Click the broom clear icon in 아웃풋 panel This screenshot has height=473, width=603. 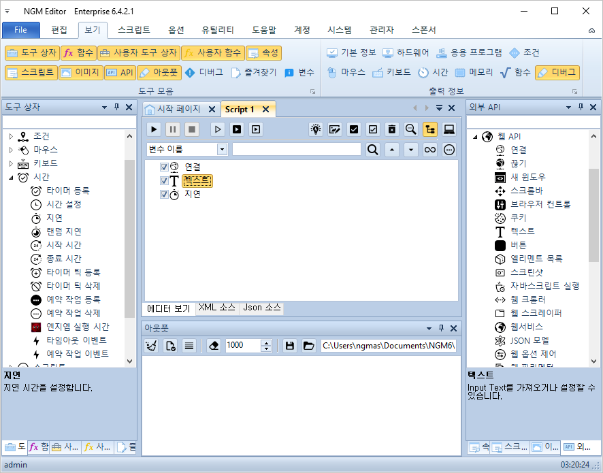pyautogui.click(x=151, y=346)
